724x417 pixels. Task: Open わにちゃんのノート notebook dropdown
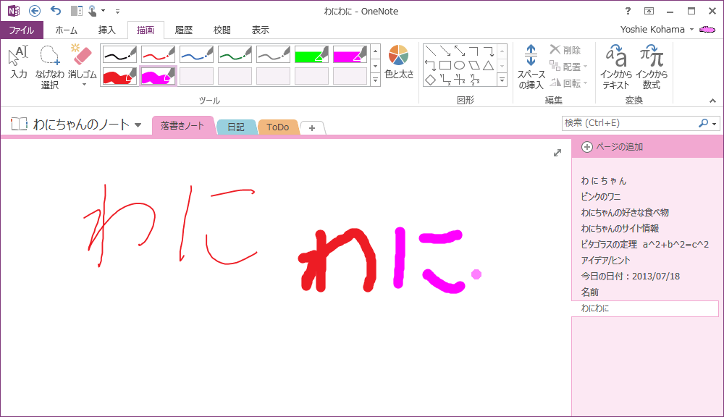(x=138, y=125)
